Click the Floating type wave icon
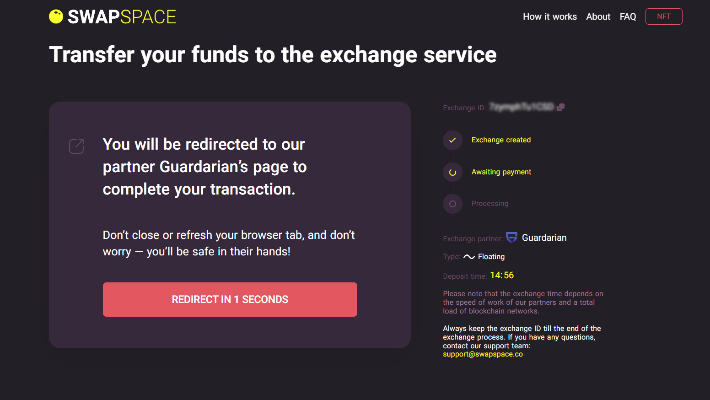 (469, 257)
